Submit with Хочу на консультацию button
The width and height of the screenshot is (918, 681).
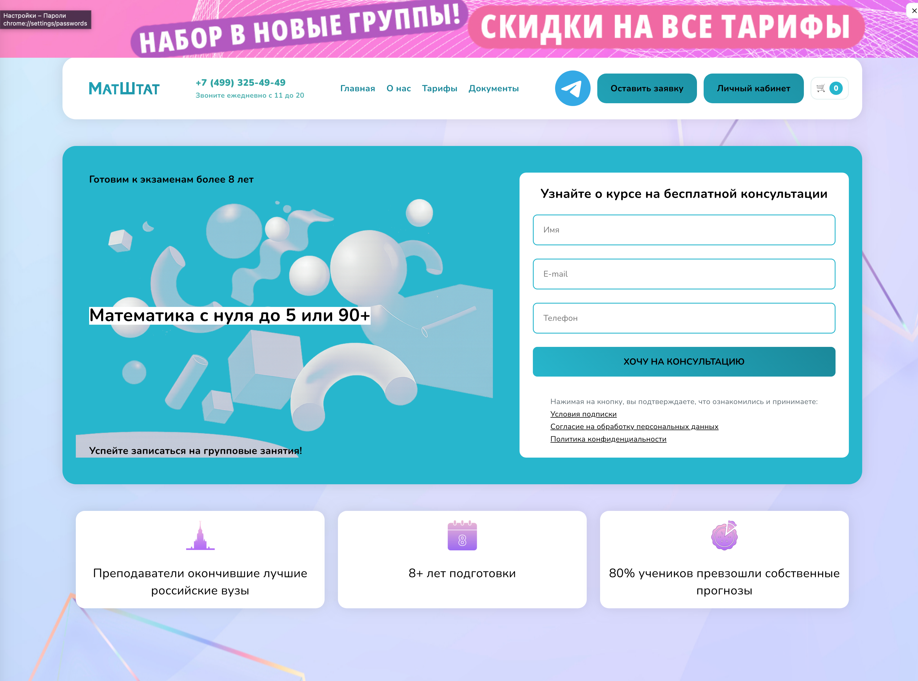pos(684,362)
